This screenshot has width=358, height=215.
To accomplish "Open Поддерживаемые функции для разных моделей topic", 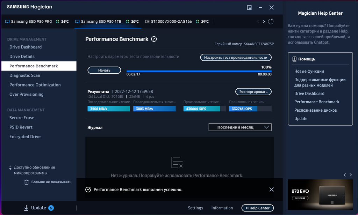I will coord(320,82).
